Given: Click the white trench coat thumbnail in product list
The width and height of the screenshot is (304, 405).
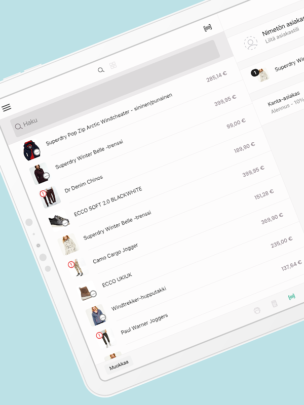Looking at the screenshot, I should click(x=68, y=244).
